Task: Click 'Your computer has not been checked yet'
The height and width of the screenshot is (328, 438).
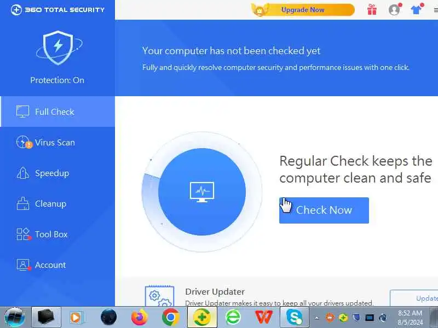Action: 231,51
